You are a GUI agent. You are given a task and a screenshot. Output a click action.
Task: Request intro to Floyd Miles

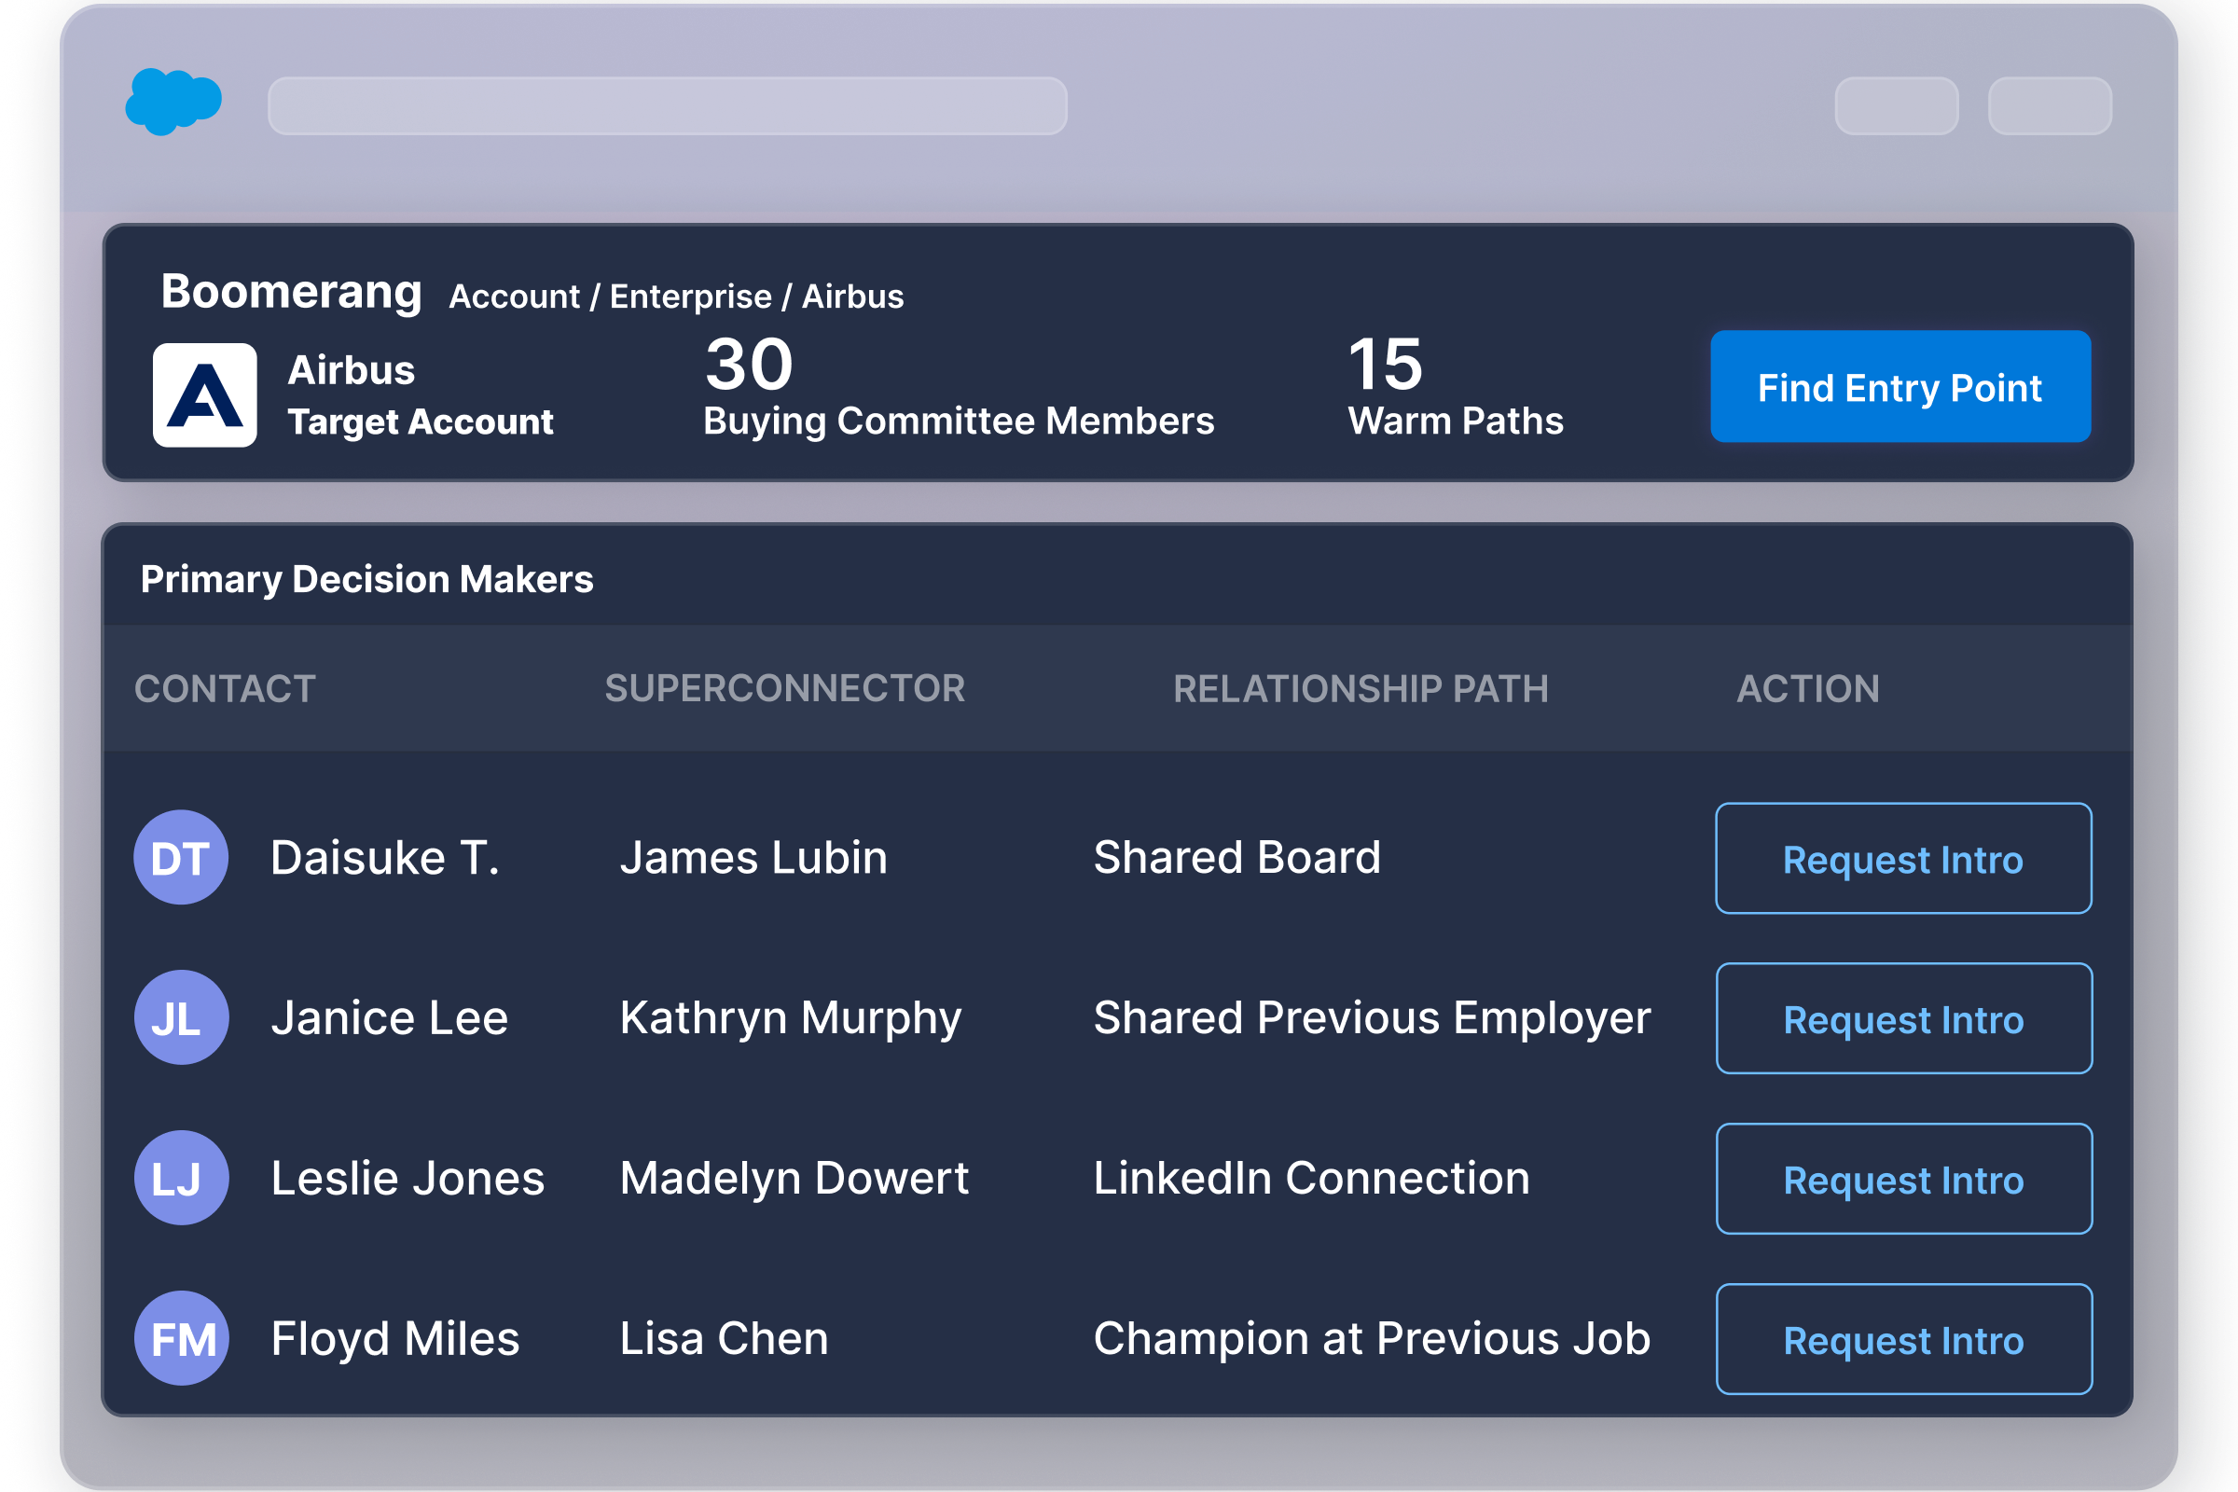point(1903,1339)
